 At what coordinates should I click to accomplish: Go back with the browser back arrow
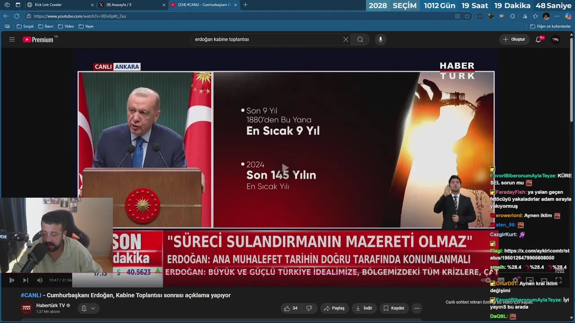point(6,16)
